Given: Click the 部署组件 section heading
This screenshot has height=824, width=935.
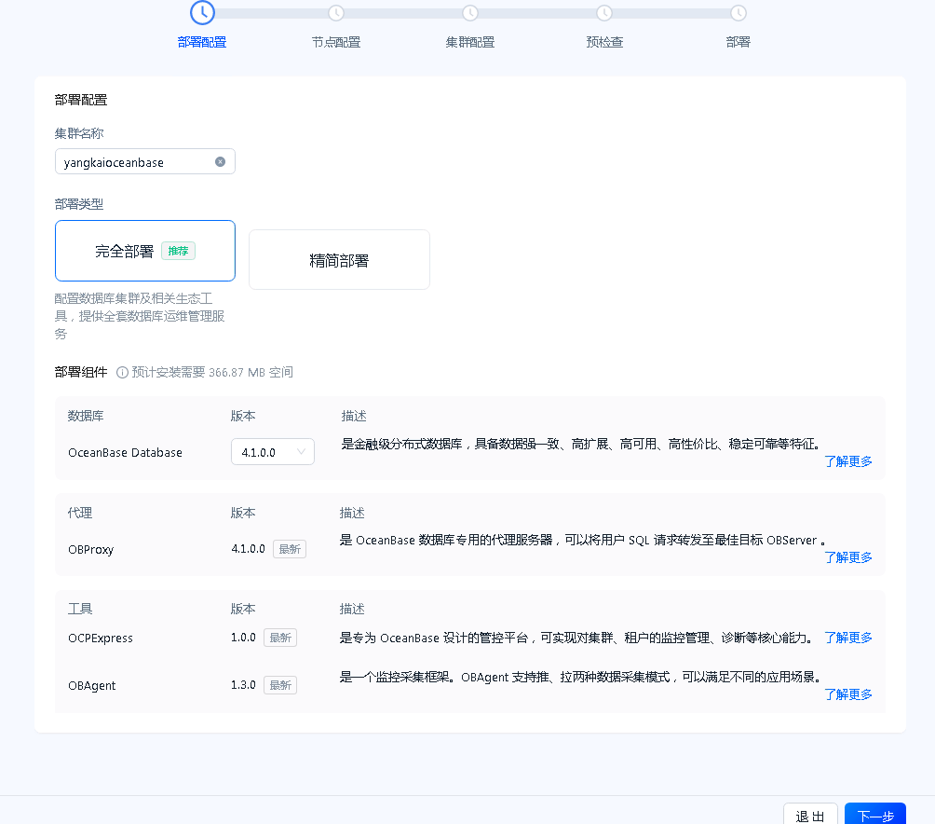Looking at the screenshot, I should point(81,372).
